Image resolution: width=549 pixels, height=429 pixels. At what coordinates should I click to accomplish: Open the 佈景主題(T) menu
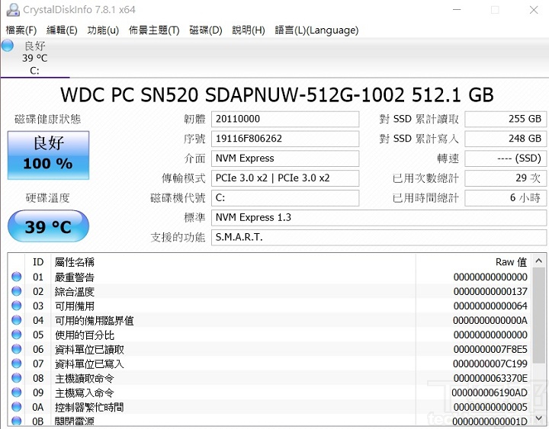[154, 30]
